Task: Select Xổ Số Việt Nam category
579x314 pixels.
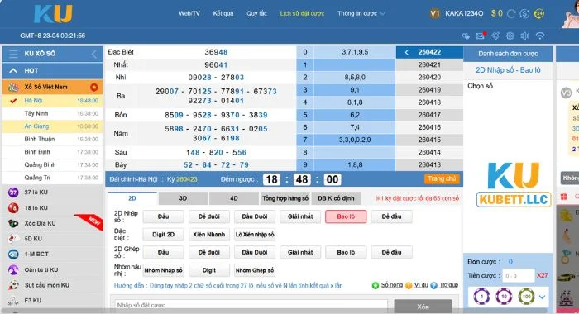Action: [52, 87]
